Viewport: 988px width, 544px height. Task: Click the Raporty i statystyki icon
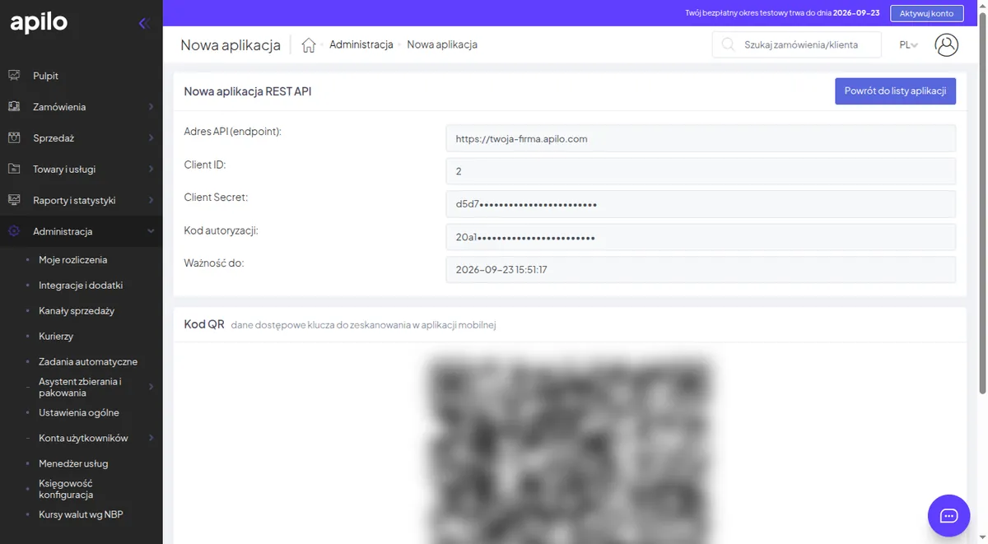[14, 200]
